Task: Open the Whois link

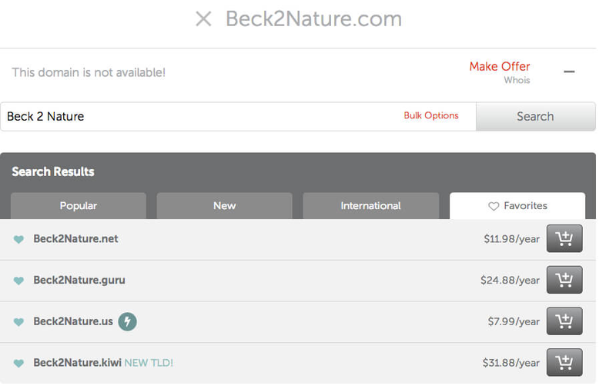Action: pyautogui.click(x=517, y=80)
